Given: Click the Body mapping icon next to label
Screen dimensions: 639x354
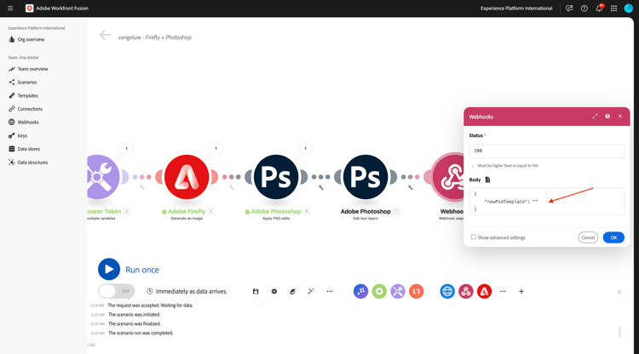Looking at the screenshot, I should [488, 180].
